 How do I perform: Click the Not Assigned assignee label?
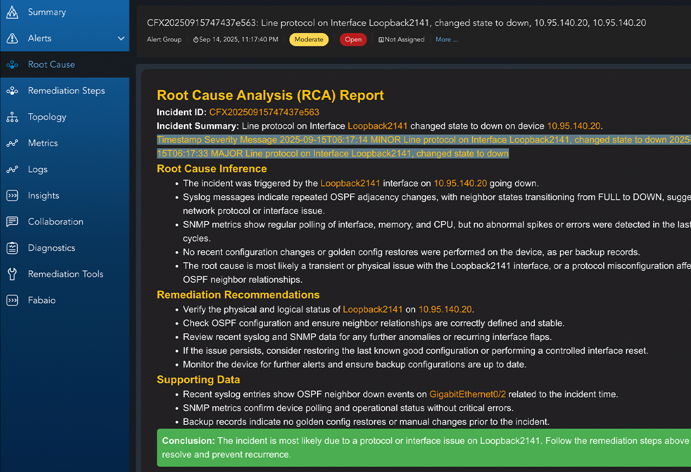point(402,40)
